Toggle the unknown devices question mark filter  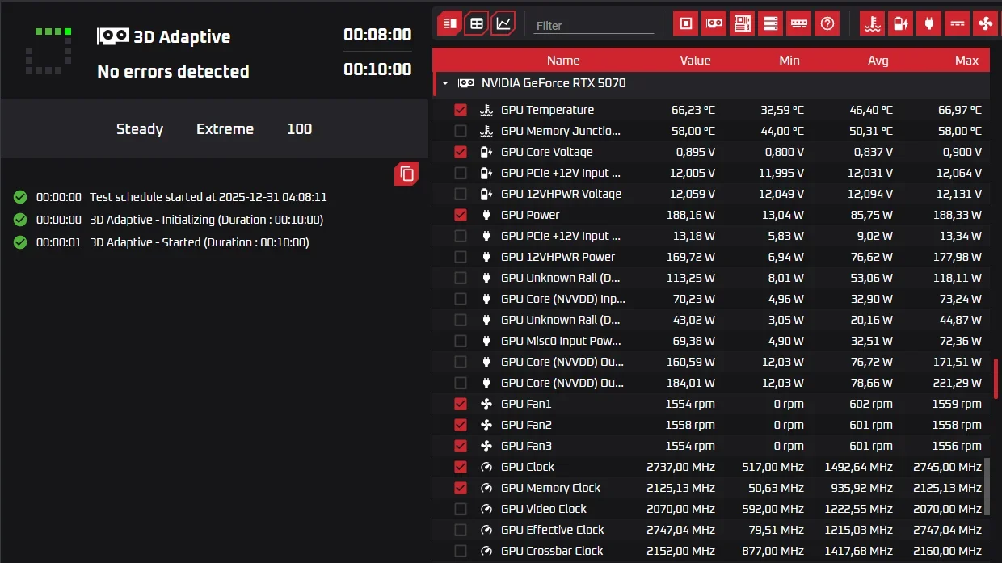click(x=827, y=23)
